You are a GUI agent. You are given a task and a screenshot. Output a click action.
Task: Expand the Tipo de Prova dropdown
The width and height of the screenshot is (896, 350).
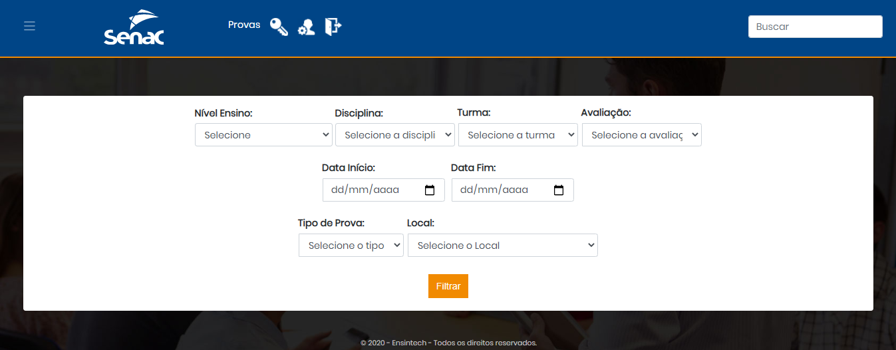(351, 245)
